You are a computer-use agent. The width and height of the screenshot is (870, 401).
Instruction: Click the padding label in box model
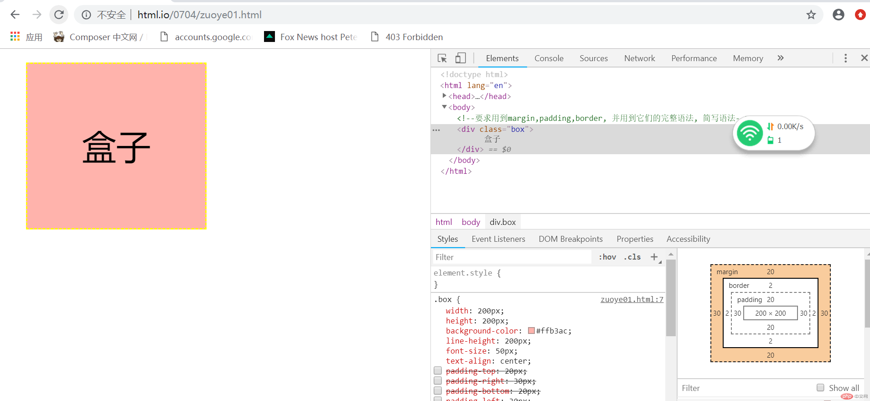point(749,300)
